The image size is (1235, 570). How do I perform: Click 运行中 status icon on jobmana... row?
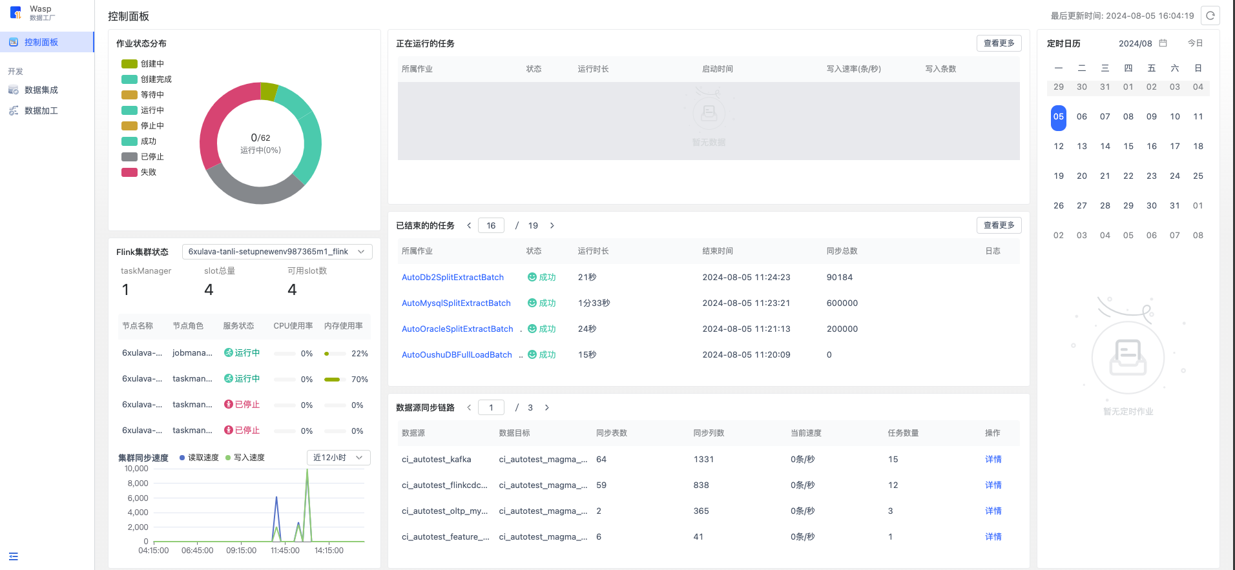point(229,352)
